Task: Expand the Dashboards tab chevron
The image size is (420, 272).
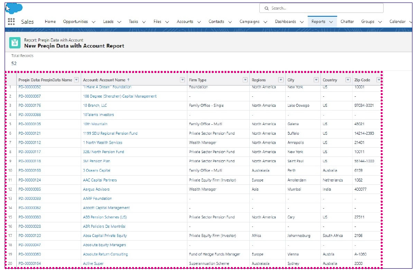Action: 302,22
